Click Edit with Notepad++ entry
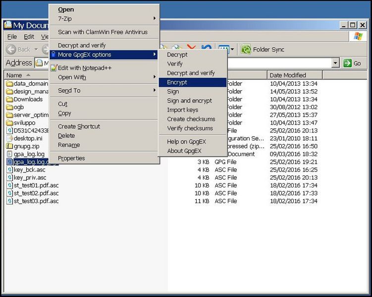The height and width of the screenshot is (297, 372). (104, 68)
